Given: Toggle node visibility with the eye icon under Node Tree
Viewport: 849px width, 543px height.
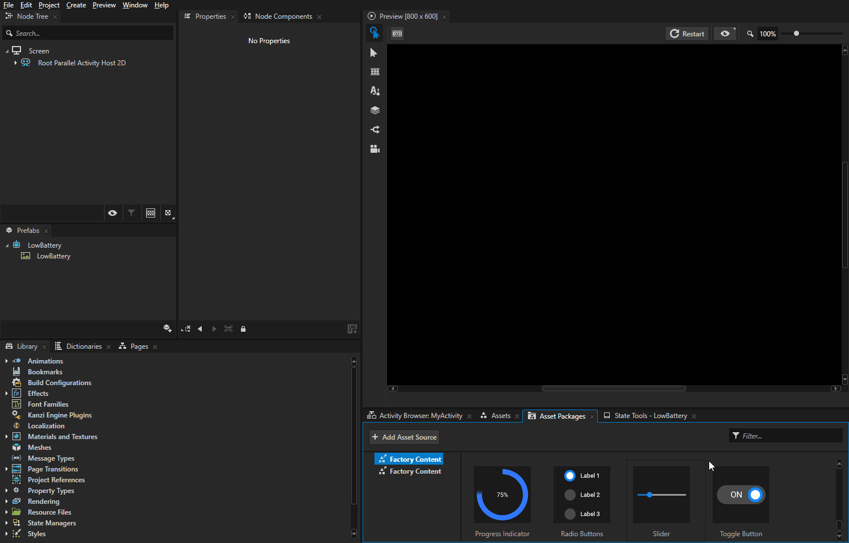Looking at the screenshot, I should click(x=113, y=213).
